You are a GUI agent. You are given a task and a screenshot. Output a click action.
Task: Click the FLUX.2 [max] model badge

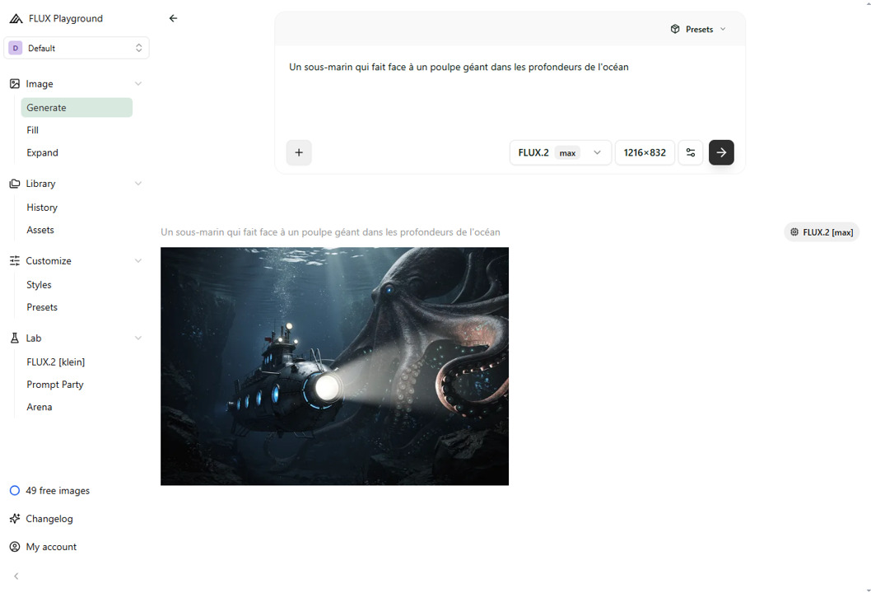tap(822, 231)
